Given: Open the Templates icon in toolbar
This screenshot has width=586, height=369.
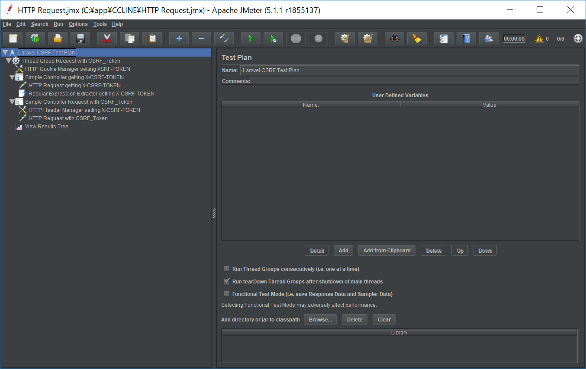Looking at the screenshot, I should pyautogui.click(x=35, y=38).
